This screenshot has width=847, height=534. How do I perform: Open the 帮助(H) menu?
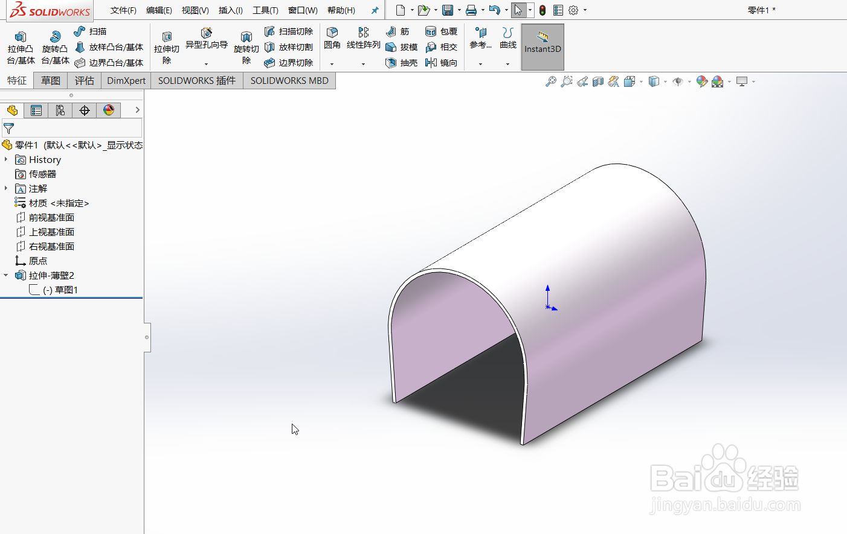coord(341,10)
